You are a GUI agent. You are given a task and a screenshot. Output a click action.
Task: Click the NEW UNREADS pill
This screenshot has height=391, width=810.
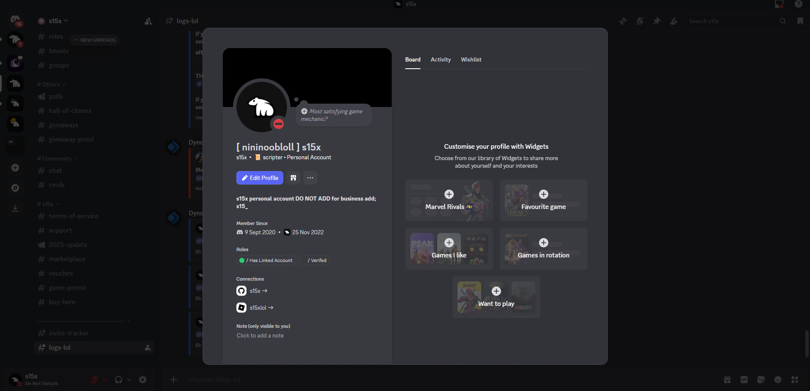click(x=95, y=40)
